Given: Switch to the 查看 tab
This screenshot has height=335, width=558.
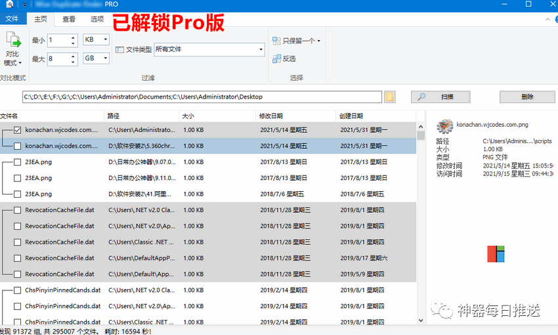Looking at the screenshot, I should point(69,19).
